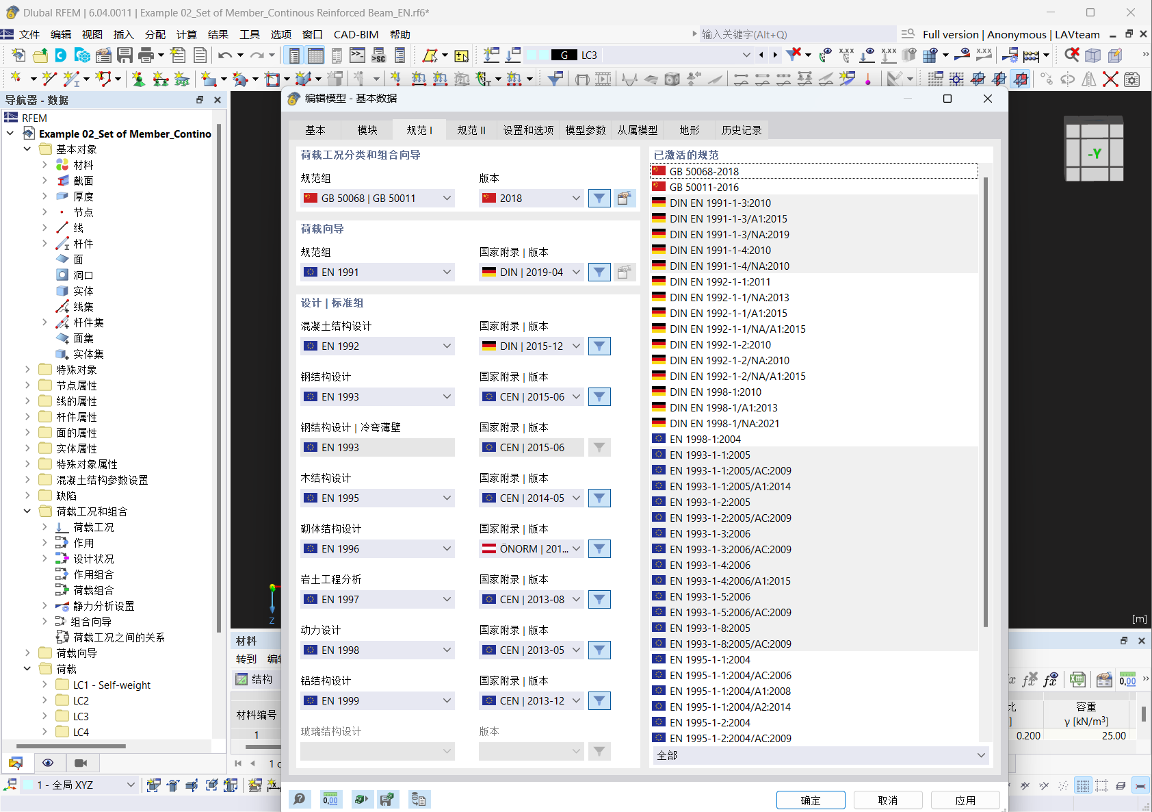The height and width of the screenshot is (812, 1152).
Task: Select the new nodal support tool
Action: coord(139,79)
